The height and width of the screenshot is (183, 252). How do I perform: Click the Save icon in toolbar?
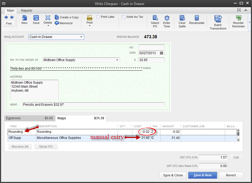[x=36, y=18]
